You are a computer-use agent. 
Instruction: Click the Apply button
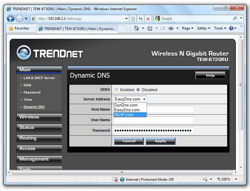(x=160, y=141)
